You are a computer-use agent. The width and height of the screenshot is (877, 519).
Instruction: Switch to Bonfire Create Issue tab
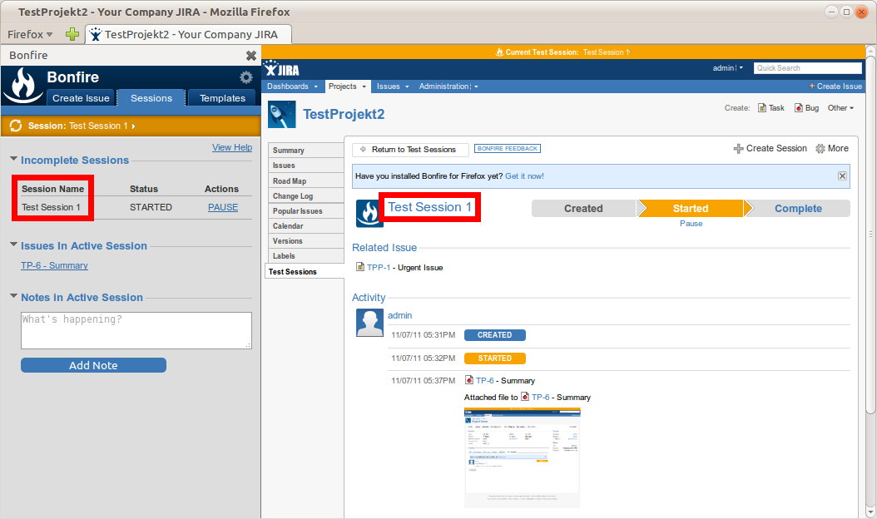[x=81, y=98]
